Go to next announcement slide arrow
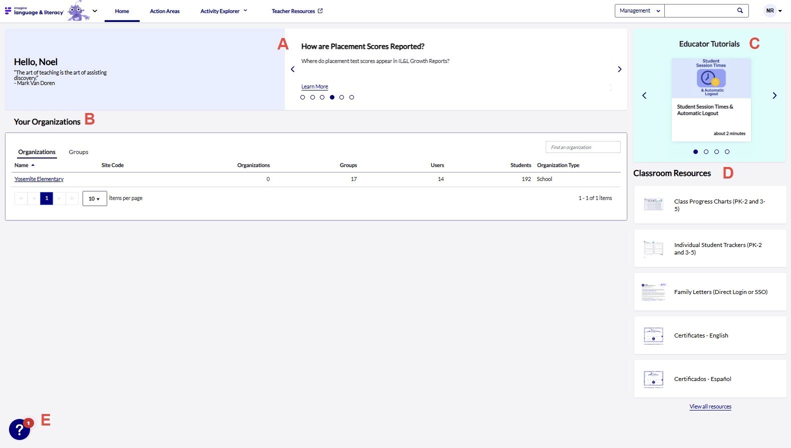791x448 pixels. (619, 69)
